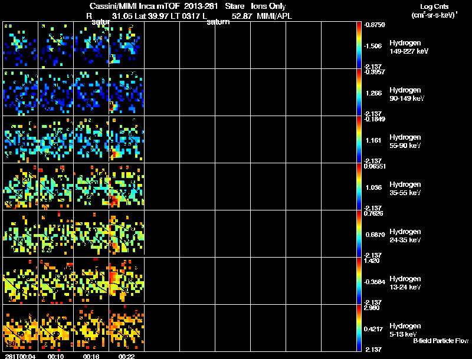Click the '2.980' color scale value
Screen dimensions: 472x359
[x=372, y=308]
